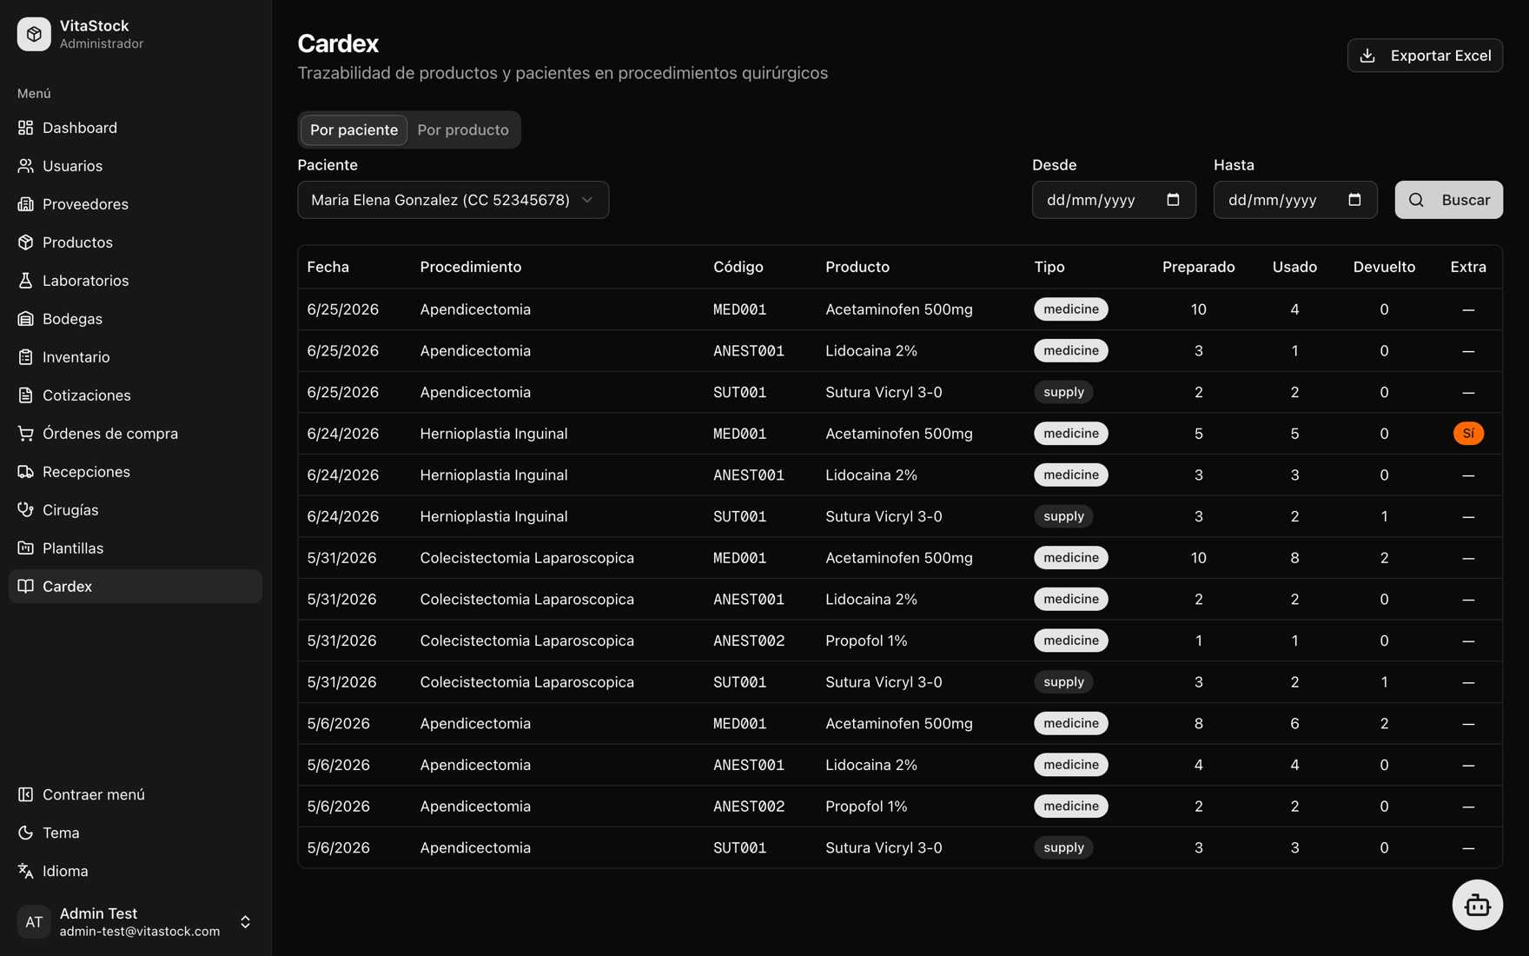Click the Usado column header
This screenshot has height=956, width=1529.
[1294, 267]
